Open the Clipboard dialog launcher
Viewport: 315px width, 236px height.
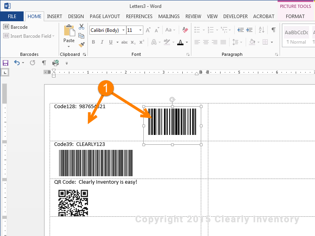click(85, 55)
